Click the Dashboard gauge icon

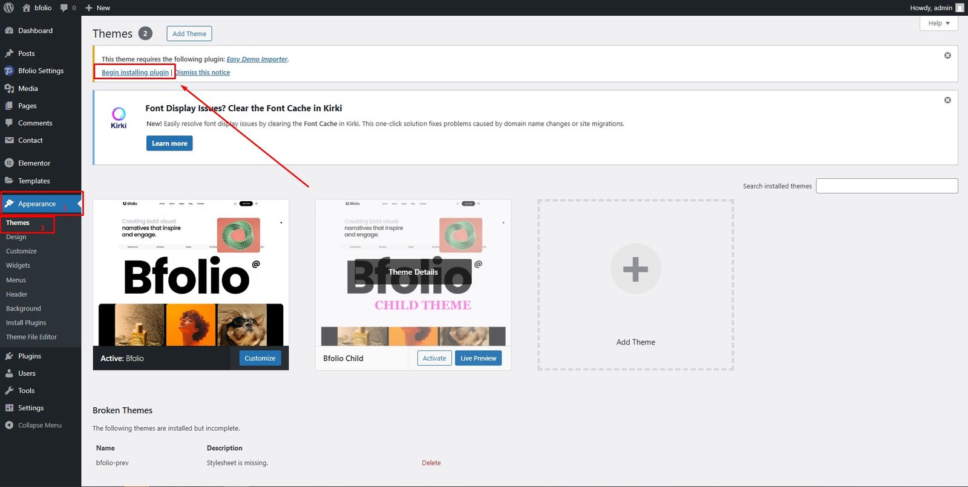click(x=9, y=31)
